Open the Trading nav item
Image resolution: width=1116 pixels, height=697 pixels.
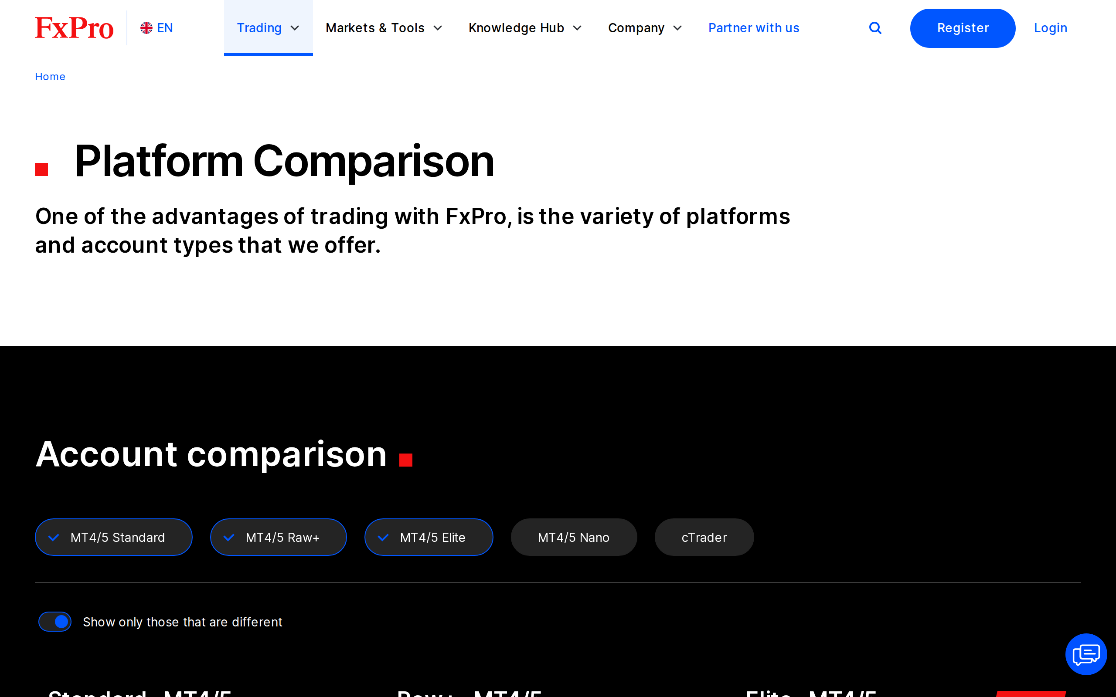pos(269,27)
